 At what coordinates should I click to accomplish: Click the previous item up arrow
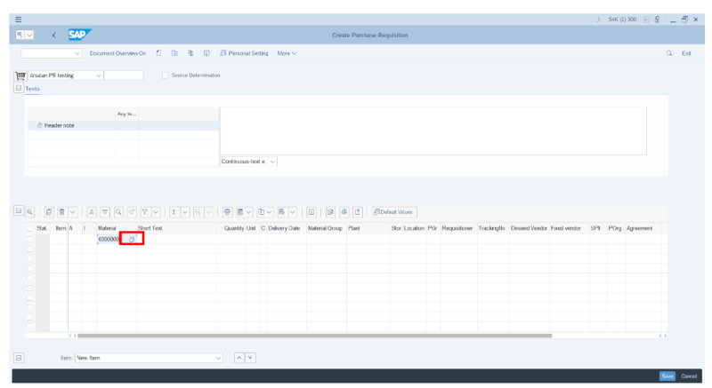(x=238, y=357)
